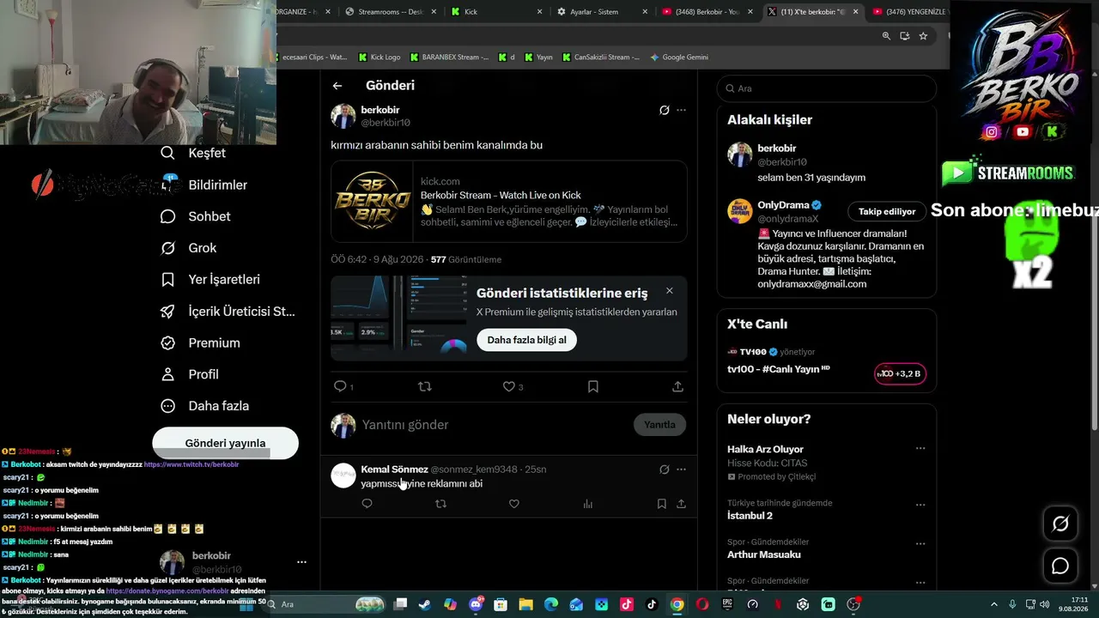Repost berkobir's post
1099x618 pixels.
424,386
